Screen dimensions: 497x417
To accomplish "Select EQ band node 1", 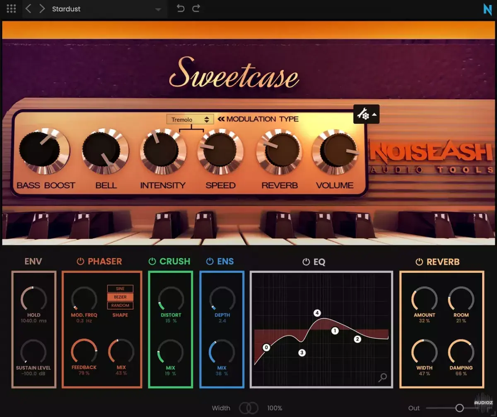I will pos(335,331).
